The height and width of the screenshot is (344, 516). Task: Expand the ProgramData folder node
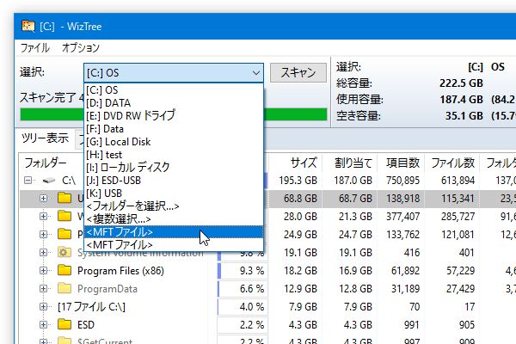coord(43,289)
